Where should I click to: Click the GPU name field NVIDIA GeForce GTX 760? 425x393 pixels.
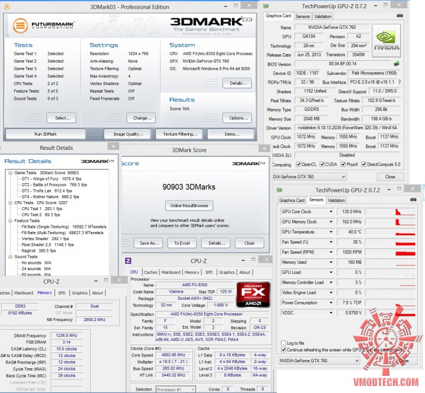point(332,27)
